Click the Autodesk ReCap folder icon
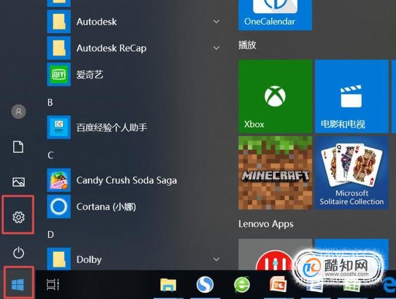This screenshot has height=299, width=396. click(x=59, y=48)
